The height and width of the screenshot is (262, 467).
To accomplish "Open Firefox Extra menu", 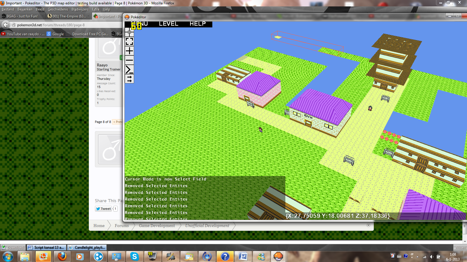I will (96, 9).
